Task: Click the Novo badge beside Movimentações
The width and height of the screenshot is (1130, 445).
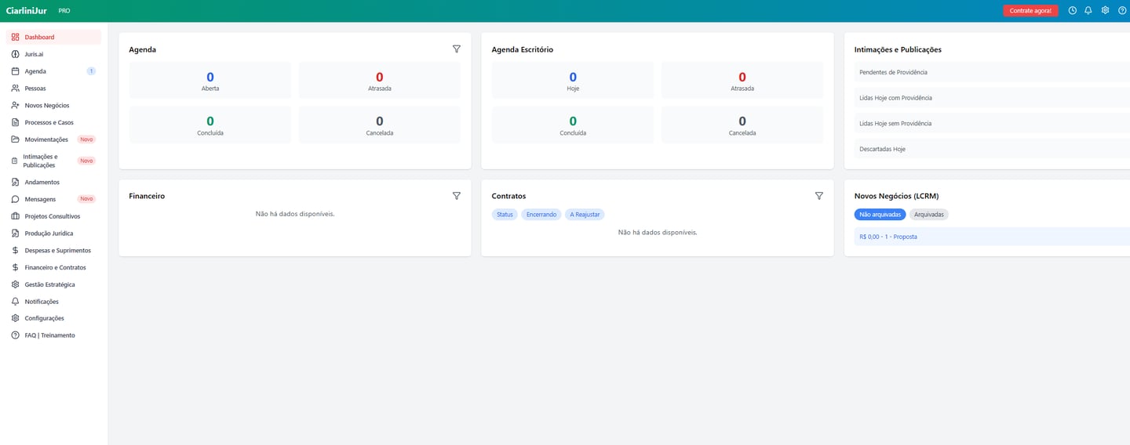Action: (86, 139)
